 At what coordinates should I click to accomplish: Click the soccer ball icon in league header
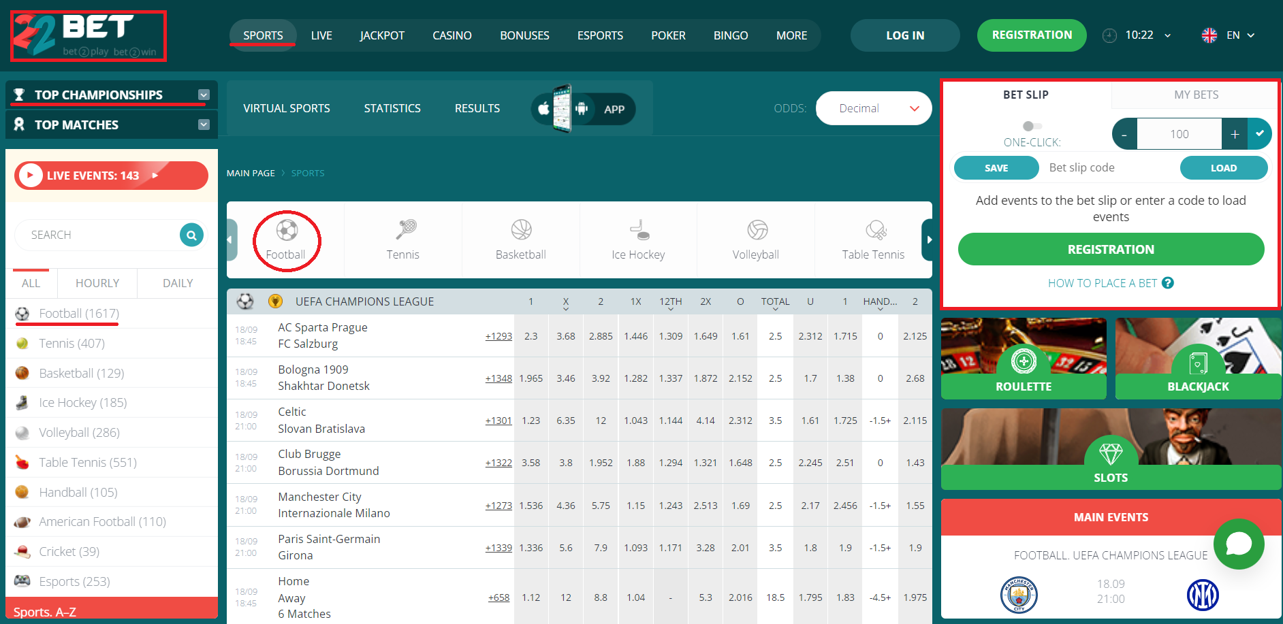[x=245, y=301]
